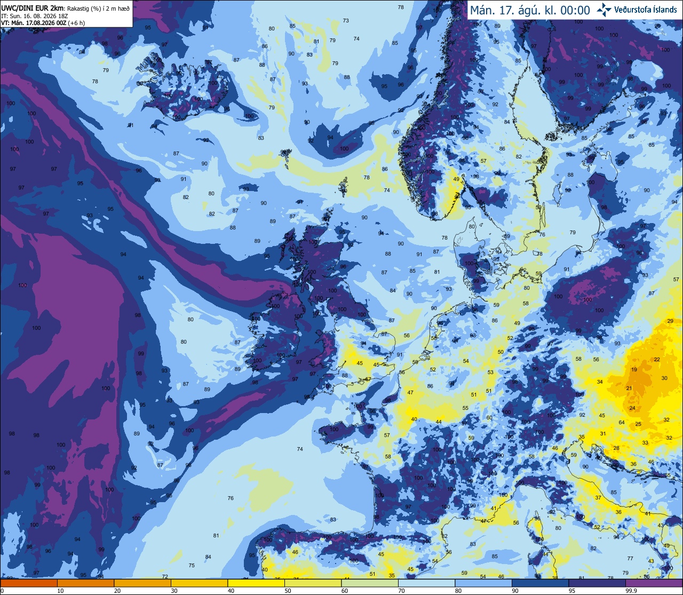The image size is (683, 595).
Task: Click the light blue 70 to 80 legend segment
Action: [x=426, y=583]
